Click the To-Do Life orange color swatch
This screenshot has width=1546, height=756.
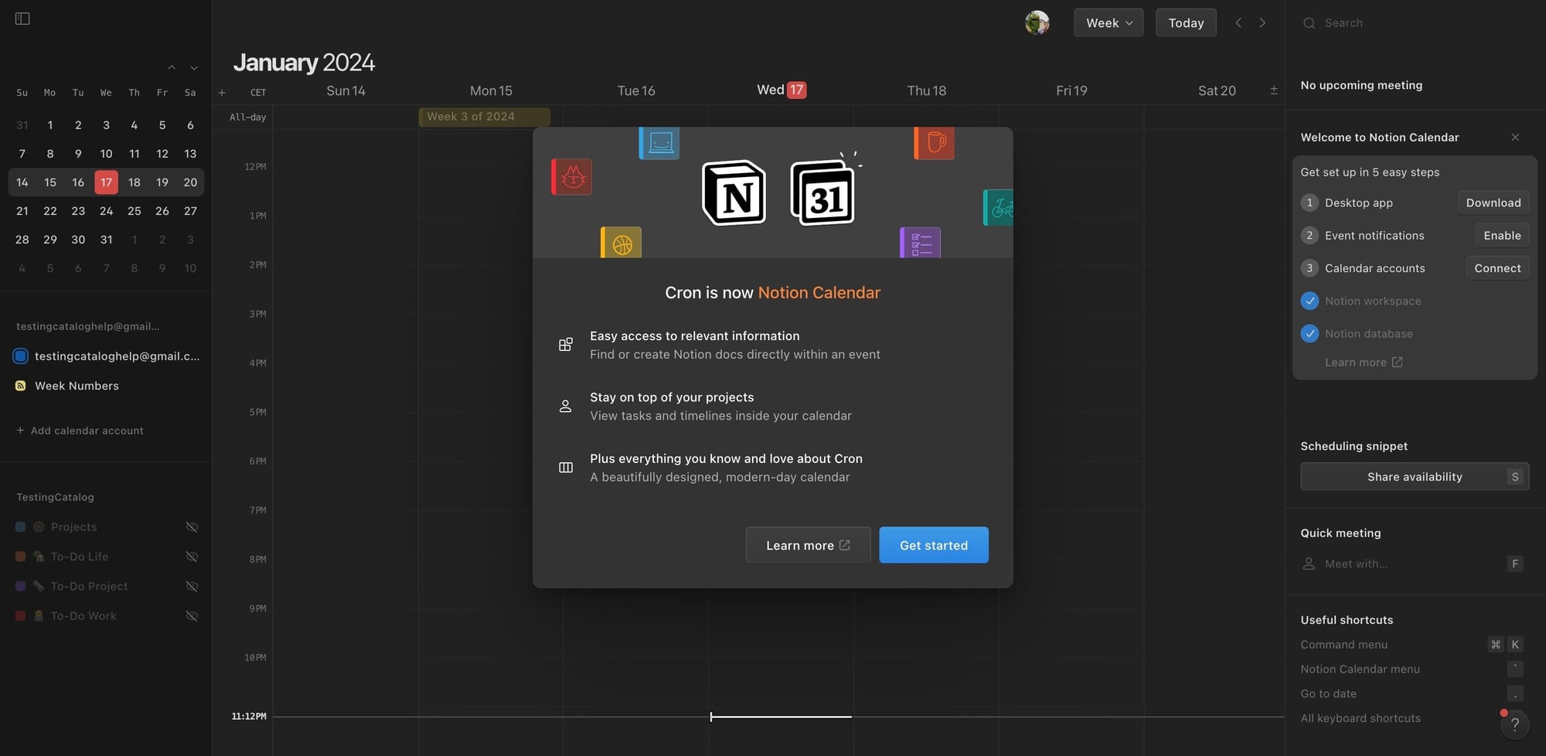[21, 557]
